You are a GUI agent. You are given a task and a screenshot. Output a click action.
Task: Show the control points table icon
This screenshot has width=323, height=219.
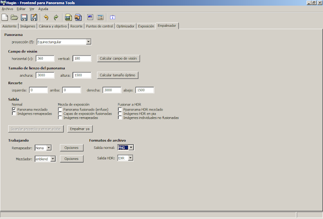tap(100, 17)
